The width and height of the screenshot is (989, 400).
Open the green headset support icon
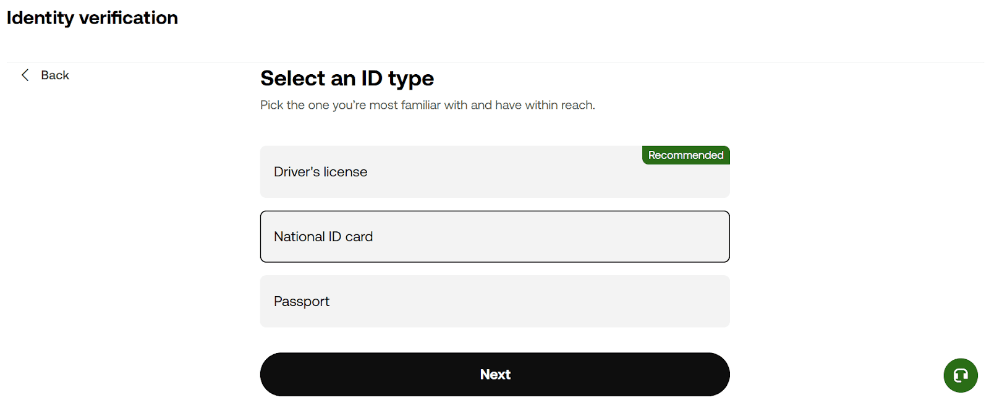point(960,375)
